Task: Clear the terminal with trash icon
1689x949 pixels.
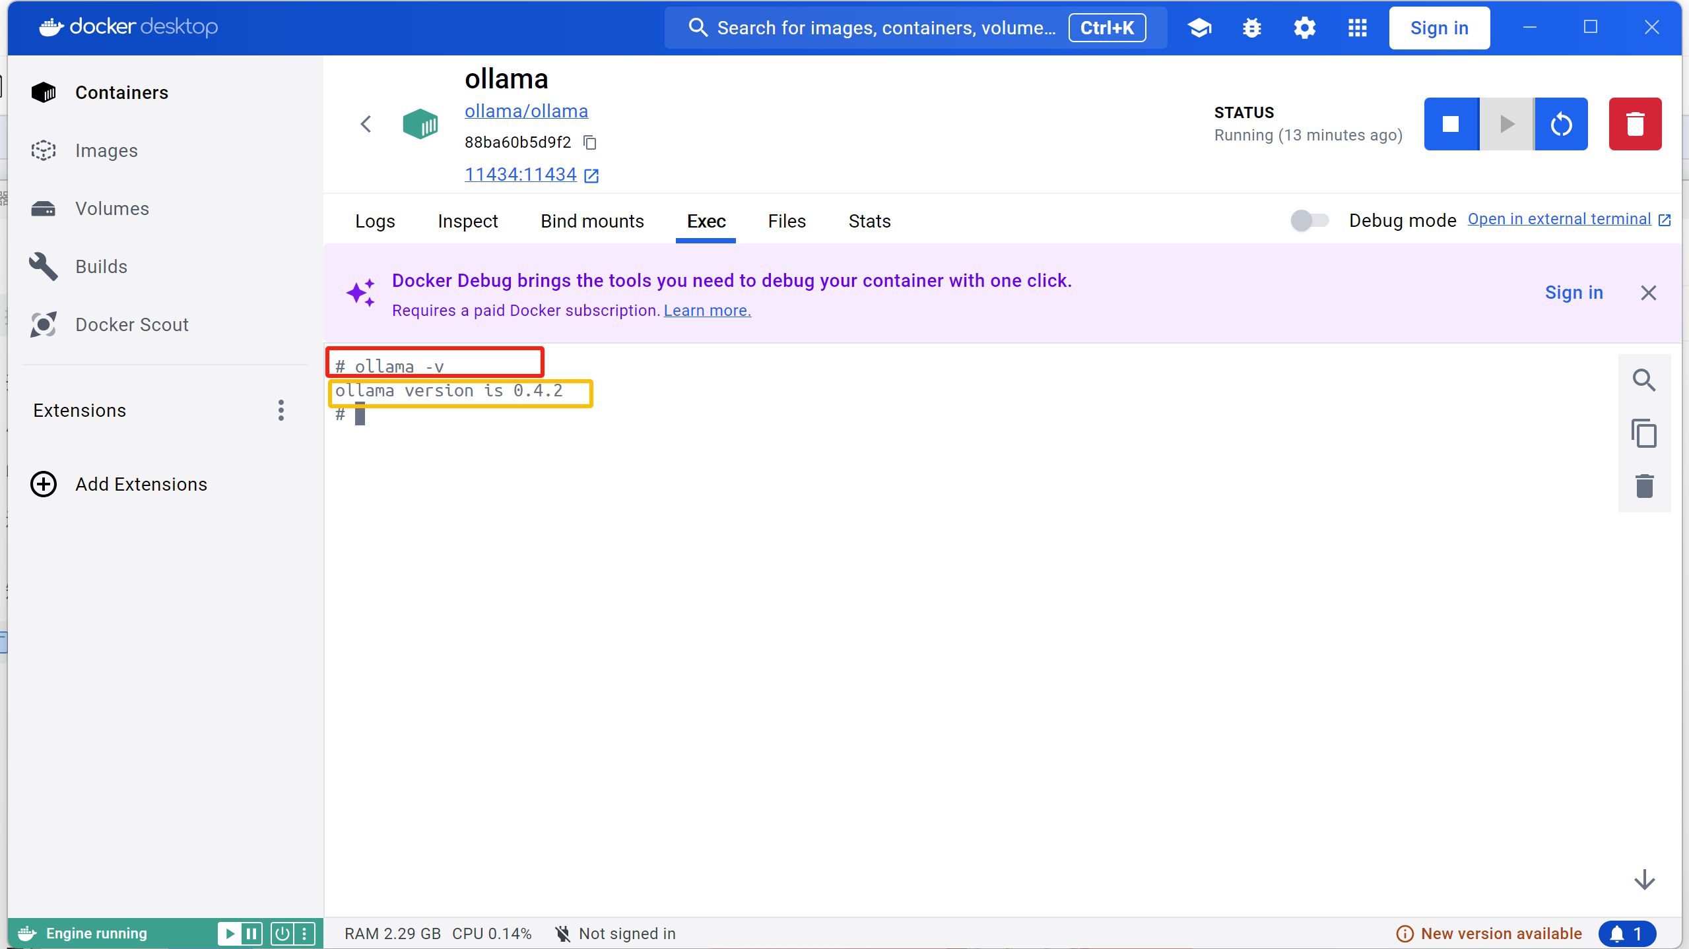Action: (x=1644, y=486)
